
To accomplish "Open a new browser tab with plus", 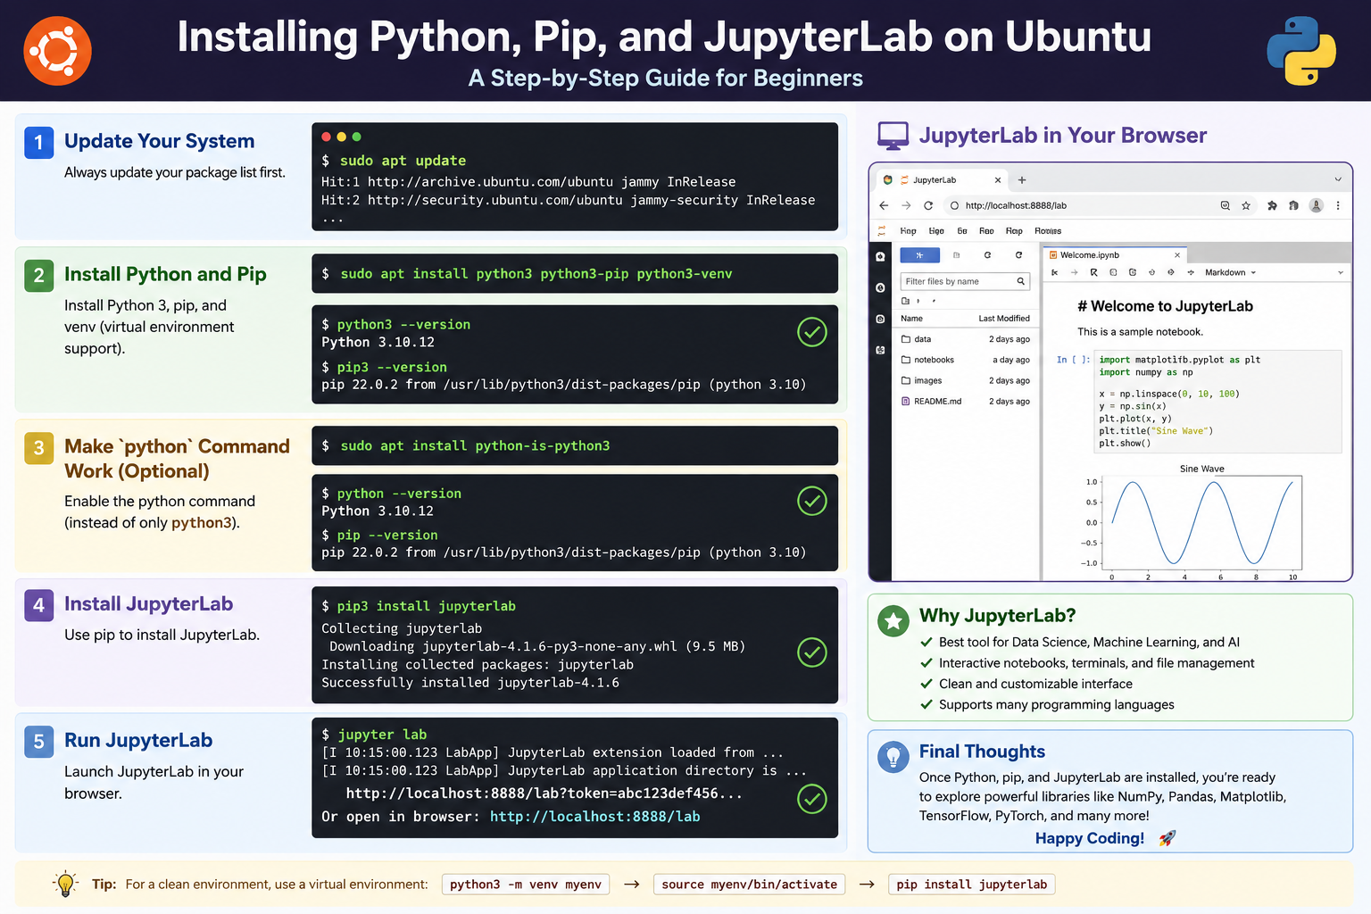I will tap(1022, 179).
